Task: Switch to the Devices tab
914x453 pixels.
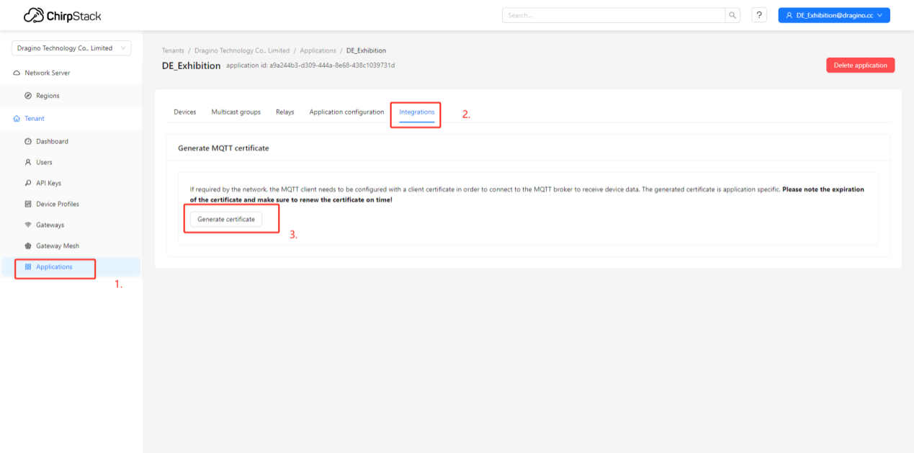Action: click(184, 112)
